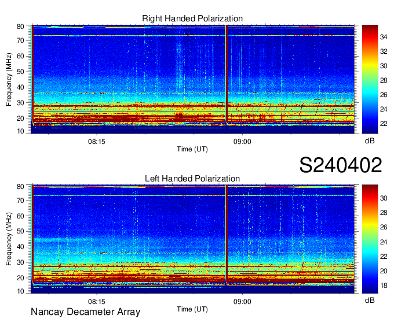Click the top plot's Frequency (MHz) axis label
This screenshot has width=394, height=319.
(x=9, y=79)
